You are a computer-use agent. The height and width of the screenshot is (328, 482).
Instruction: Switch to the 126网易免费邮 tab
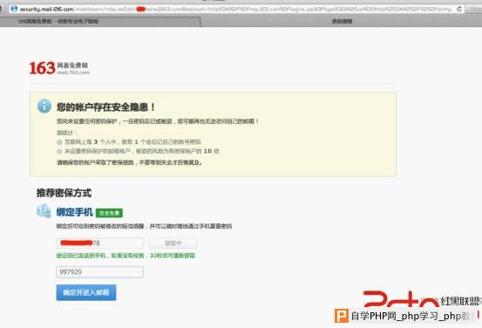pyautogui.click(x=100, y=21)
